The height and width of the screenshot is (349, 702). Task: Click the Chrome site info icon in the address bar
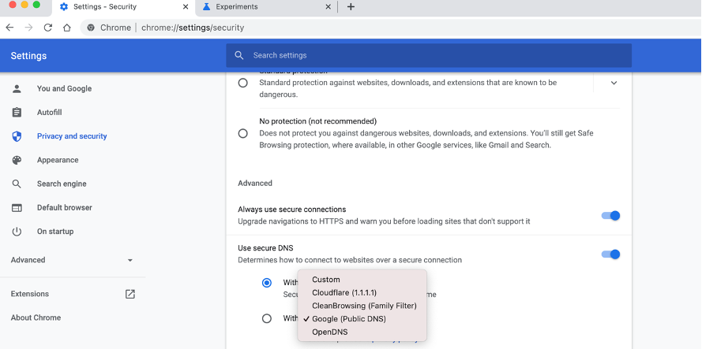(91, 28)
